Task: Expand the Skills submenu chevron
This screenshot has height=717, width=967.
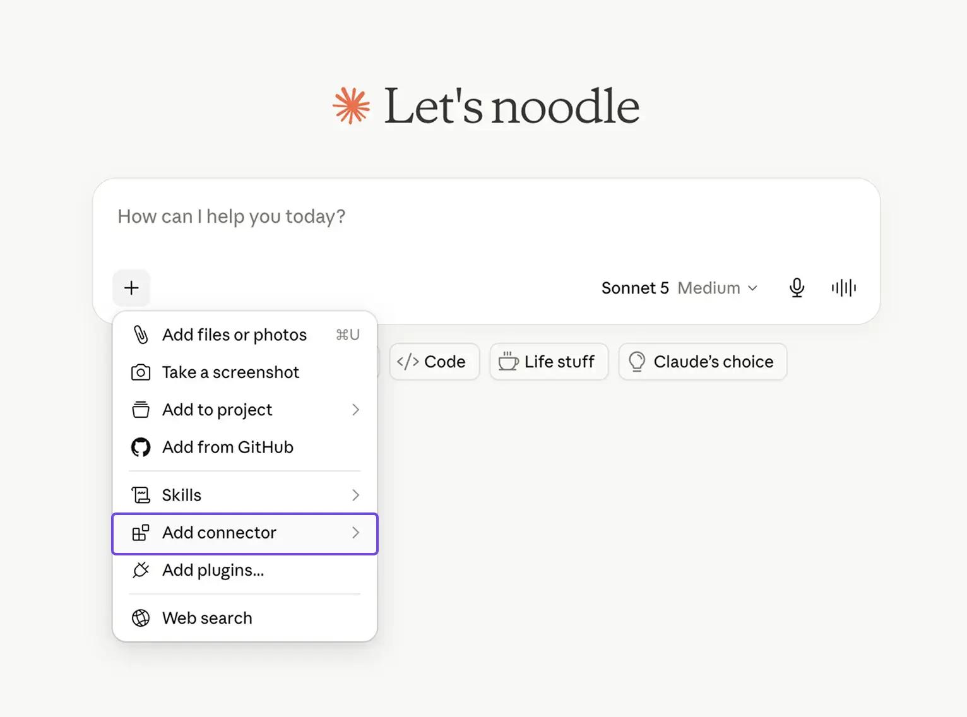Action: click(356, 495)
